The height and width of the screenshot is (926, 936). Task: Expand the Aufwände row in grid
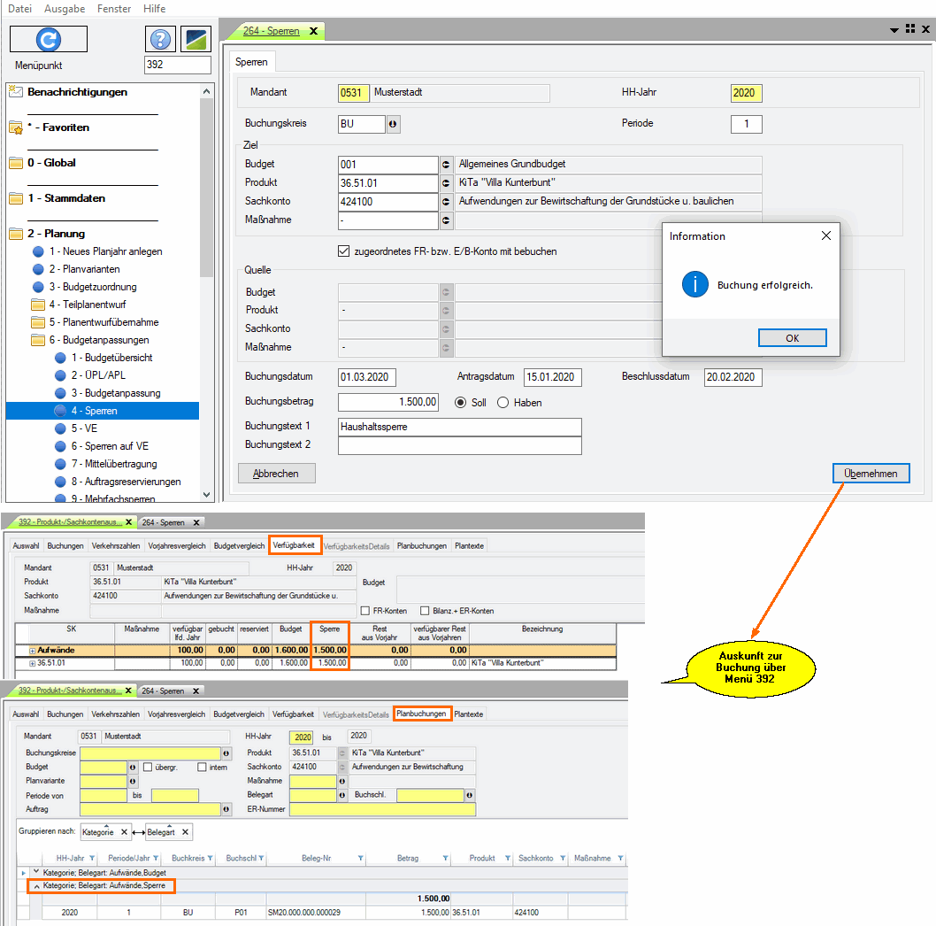pyautogui.click(x=33, y=651)
